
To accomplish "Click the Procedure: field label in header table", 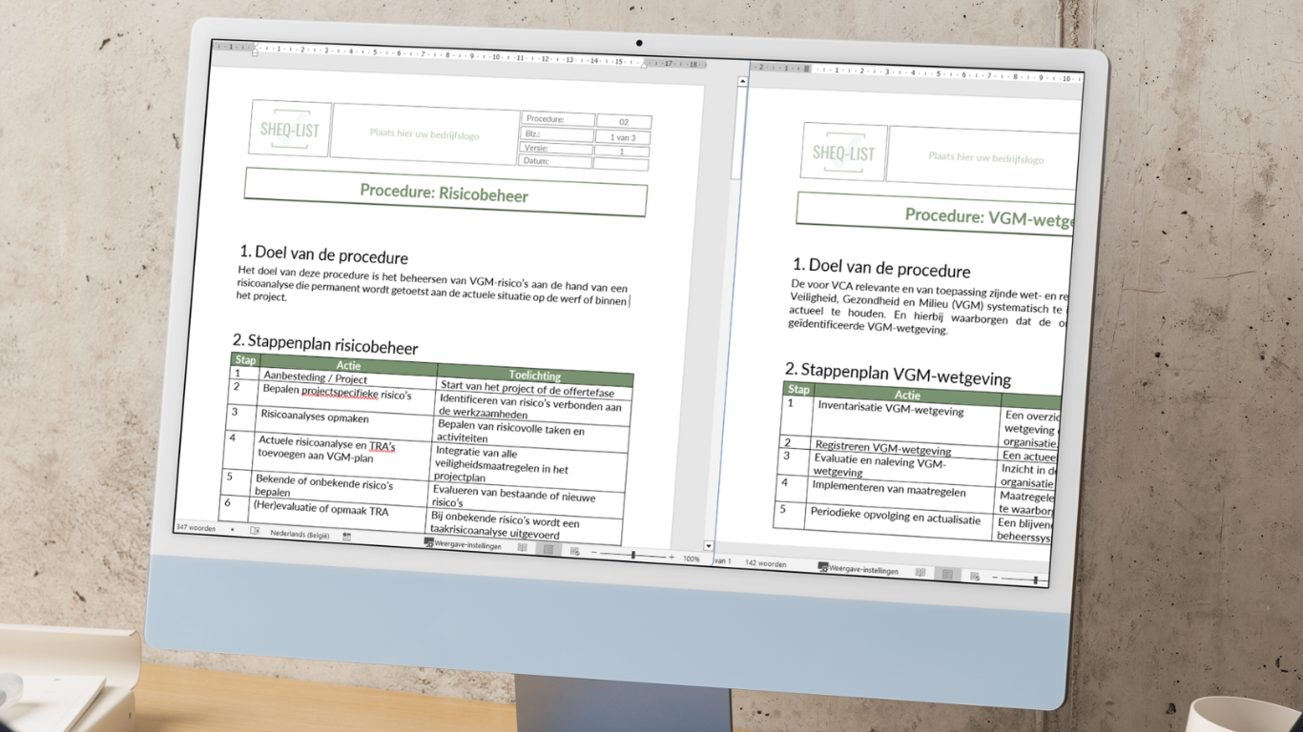I will pos(558,119).
